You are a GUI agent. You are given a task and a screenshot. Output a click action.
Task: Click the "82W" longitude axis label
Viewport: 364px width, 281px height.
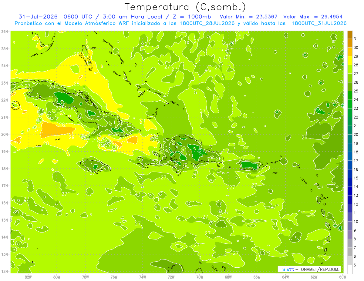pyautogui.click(x=28, y=277)
